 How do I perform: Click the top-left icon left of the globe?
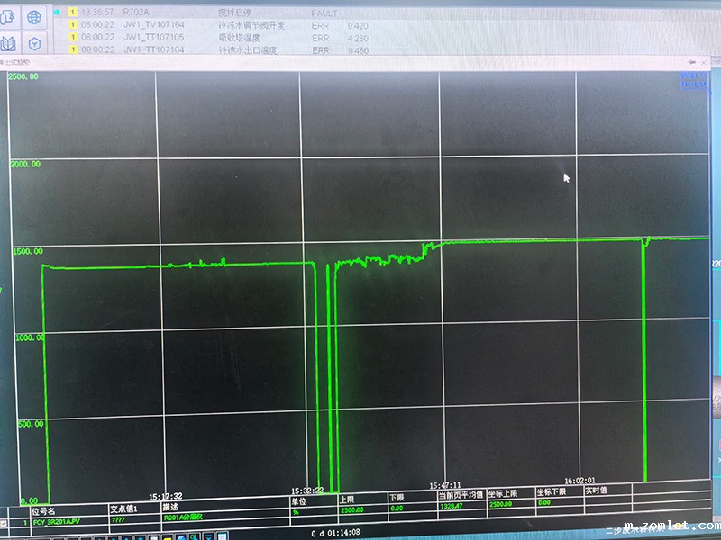(x=7, y=17)
